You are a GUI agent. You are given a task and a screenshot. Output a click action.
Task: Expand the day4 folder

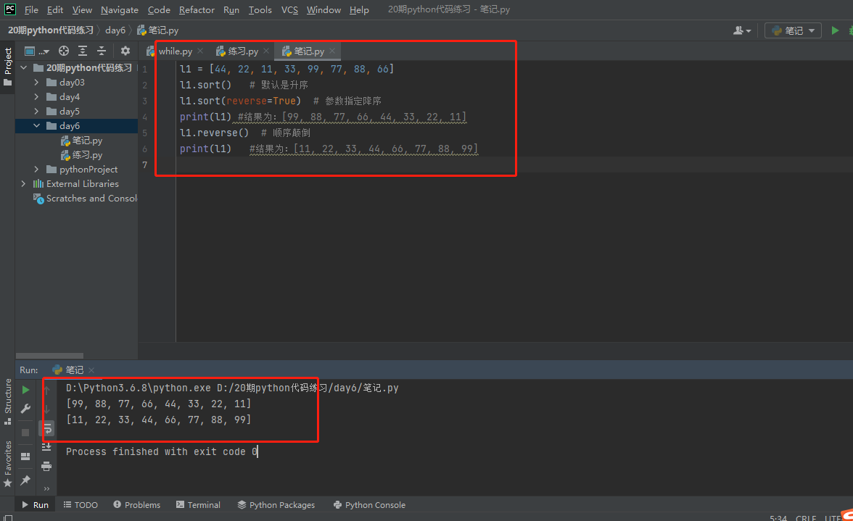36,96
